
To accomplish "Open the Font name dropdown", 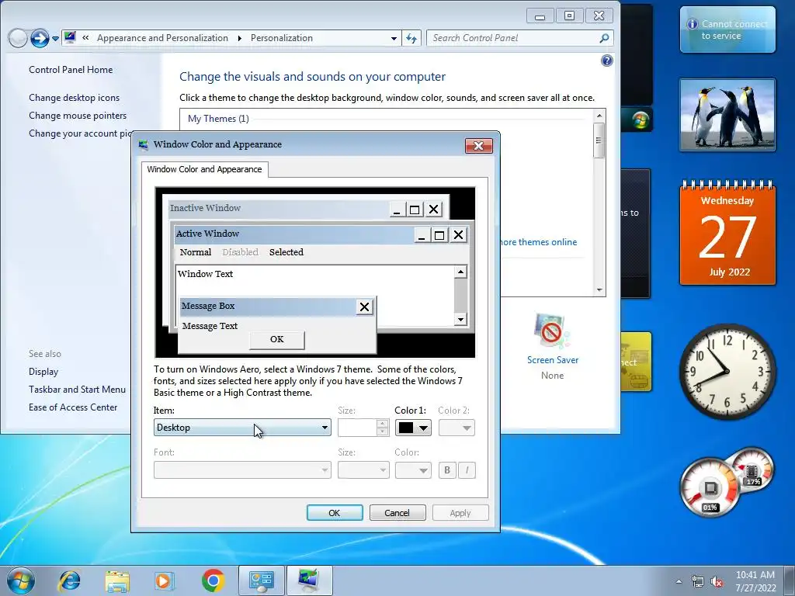I will [242, 470].
